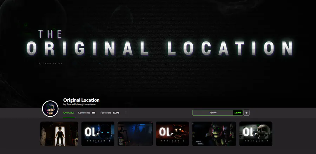The width and height of the screenshot is (316, 154).
Task: Open the dark blue room screenshot thumbnail
Action: point(135,134)
